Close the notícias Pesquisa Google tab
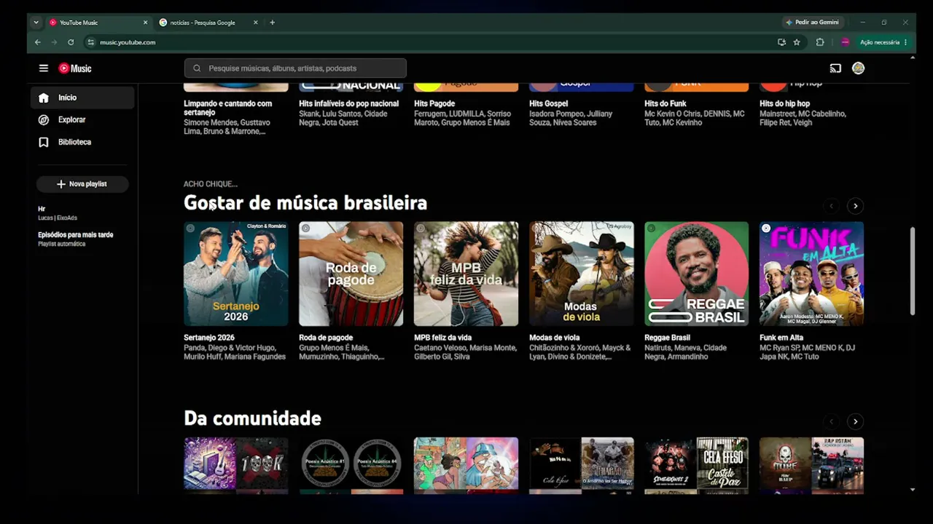Screen dimensions: 933x524 (255, 23)
